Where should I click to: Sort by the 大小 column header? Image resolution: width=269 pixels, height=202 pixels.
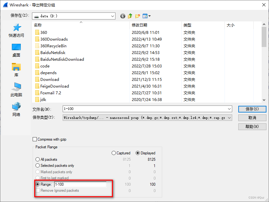coord(239,25)
